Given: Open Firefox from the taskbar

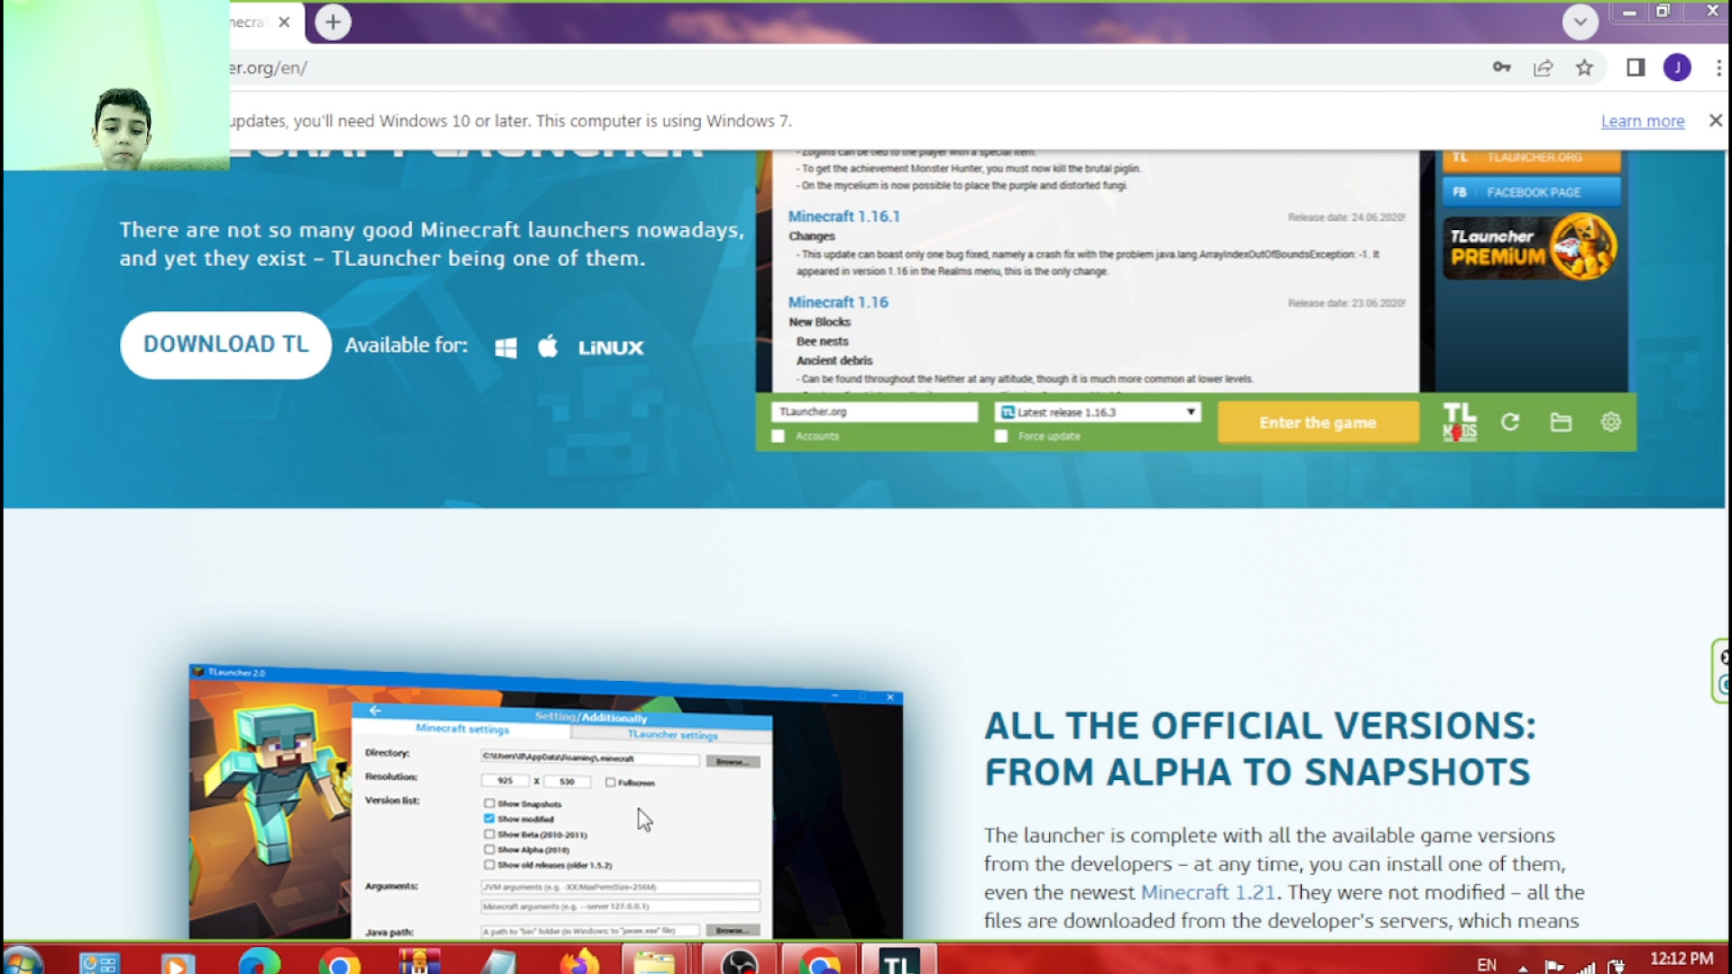Looking at the screenshot, I should tap(578, 962).
